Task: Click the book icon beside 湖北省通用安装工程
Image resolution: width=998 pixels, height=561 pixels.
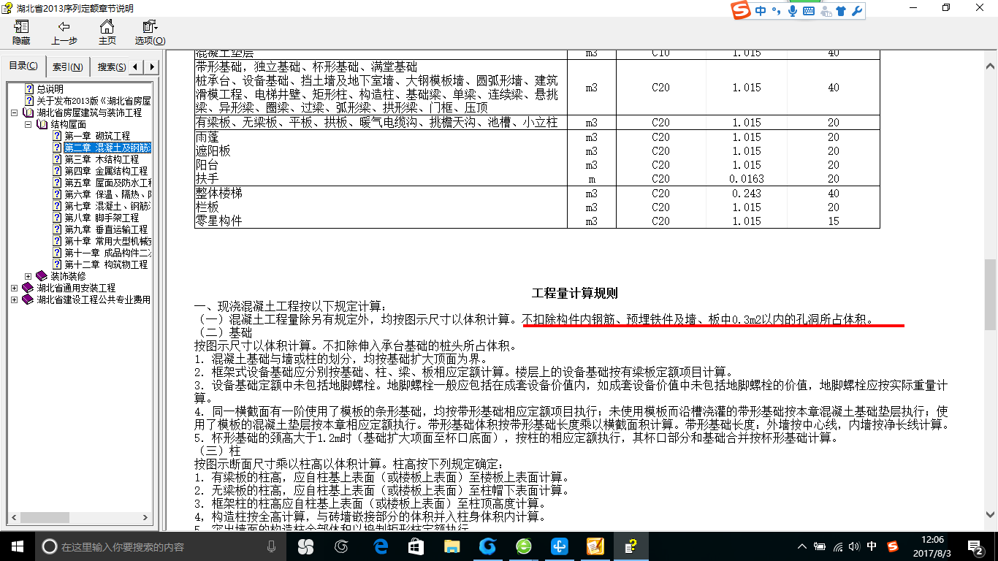Action: click(28, 288)
